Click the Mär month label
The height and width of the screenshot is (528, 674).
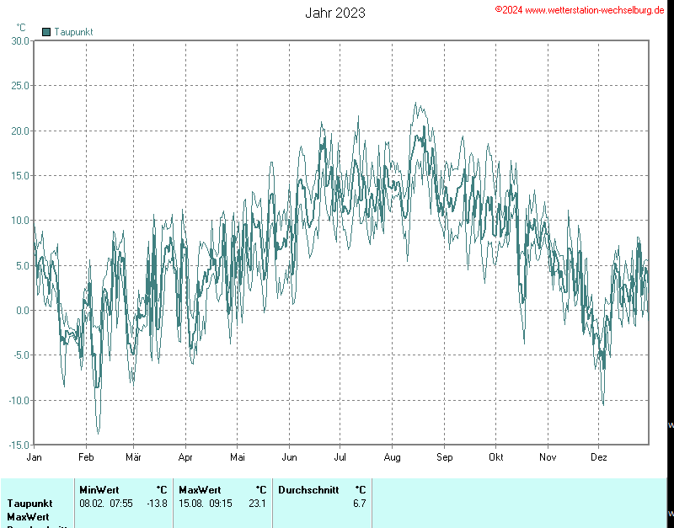coord(133,457)
